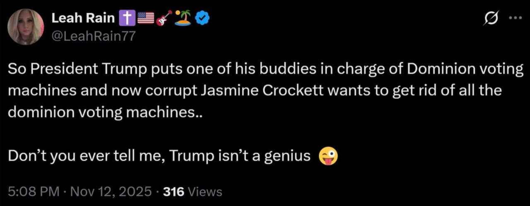Click the palm tree island emoji
530x206 pixels.
(x=183, y=18)
